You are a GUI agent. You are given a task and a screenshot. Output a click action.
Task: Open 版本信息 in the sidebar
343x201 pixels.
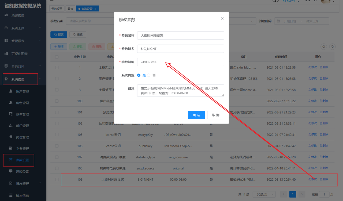point(23,196)
